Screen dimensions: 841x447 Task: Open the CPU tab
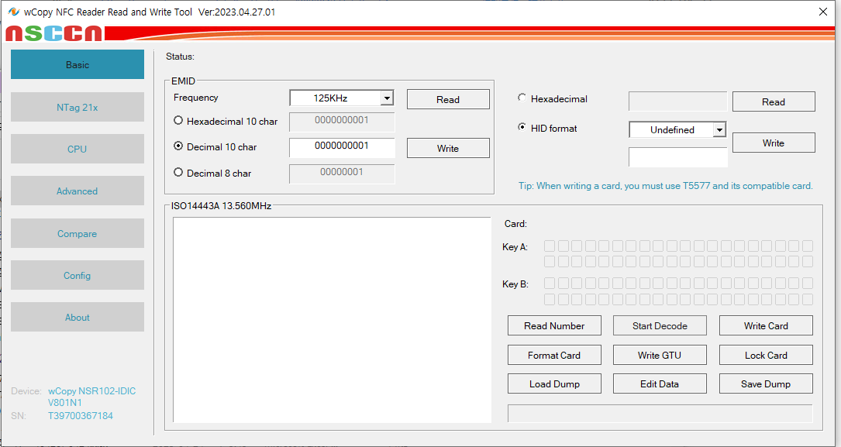(x=78, y=149)
